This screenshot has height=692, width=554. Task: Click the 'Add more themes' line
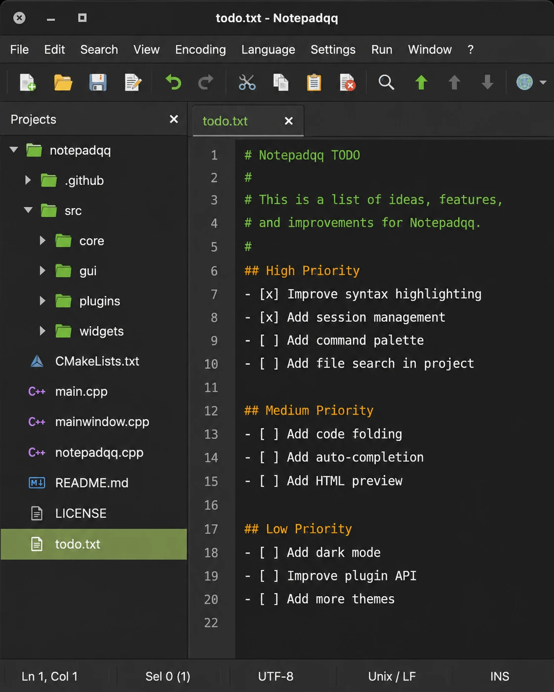[x=319, y=599]
